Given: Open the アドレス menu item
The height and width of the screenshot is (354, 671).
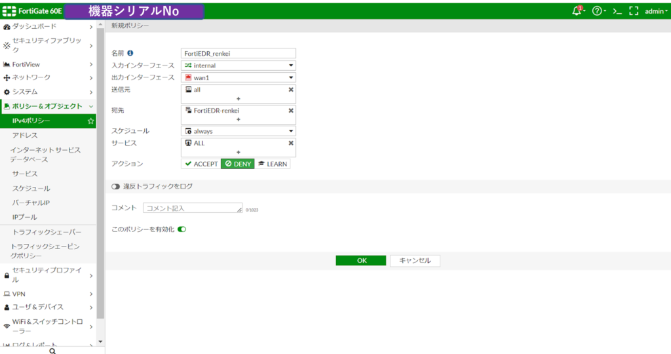Looking at the screenshot, I should (x=25, y=135).
